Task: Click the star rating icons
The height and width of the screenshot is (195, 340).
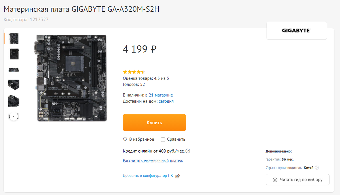Action: (134, 72)
